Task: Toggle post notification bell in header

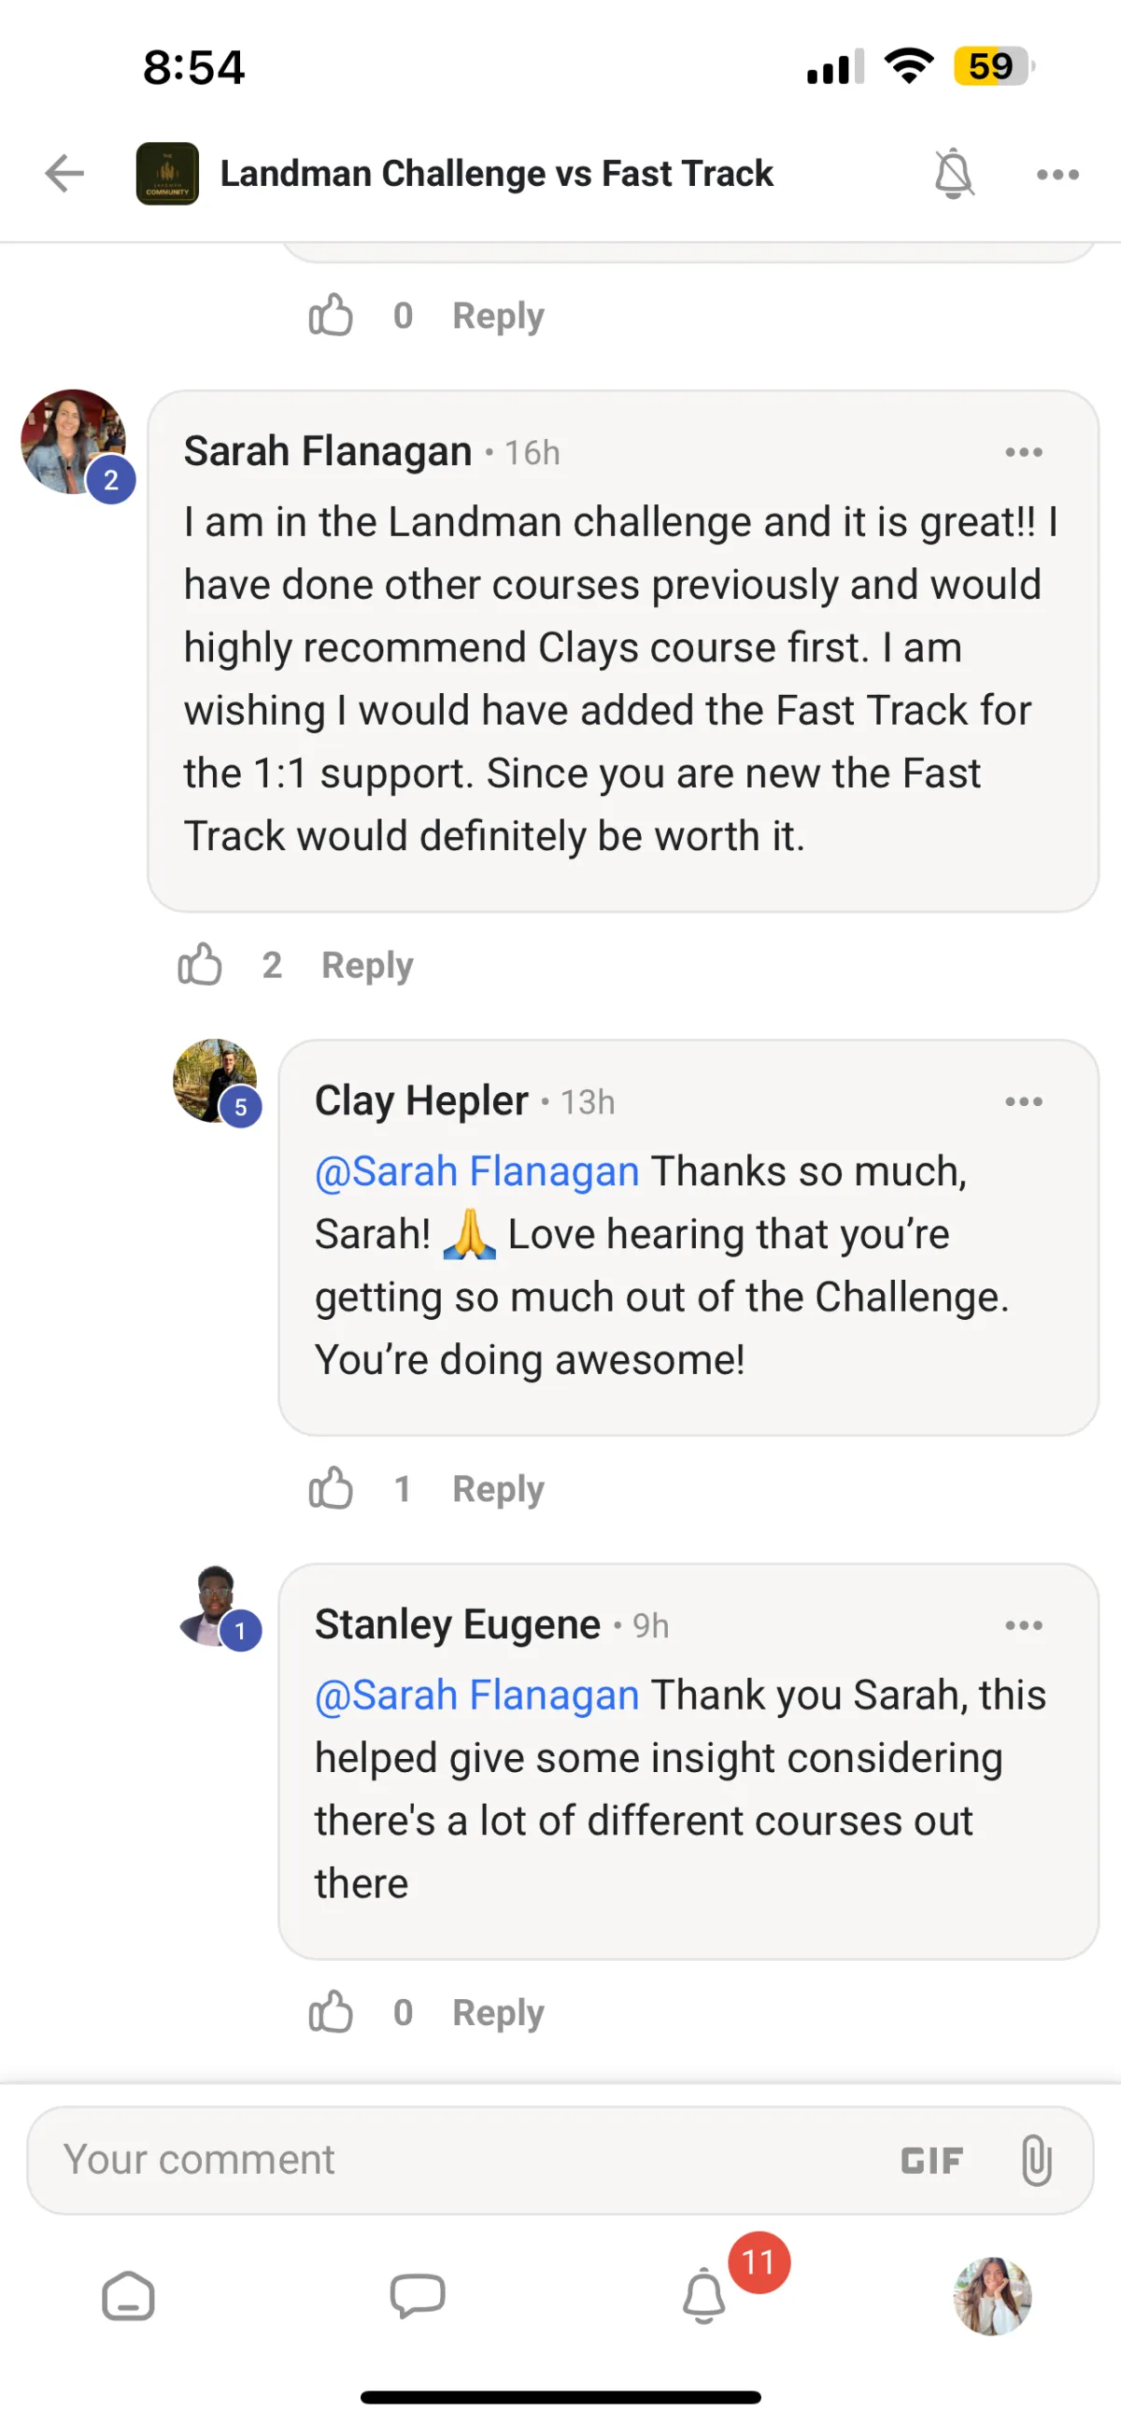Action: [953, 173]
